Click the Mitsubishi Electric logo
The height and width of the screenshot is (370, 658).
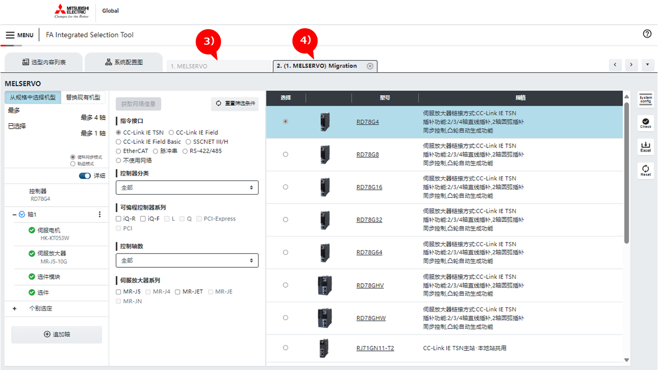(x=71, y=11)
